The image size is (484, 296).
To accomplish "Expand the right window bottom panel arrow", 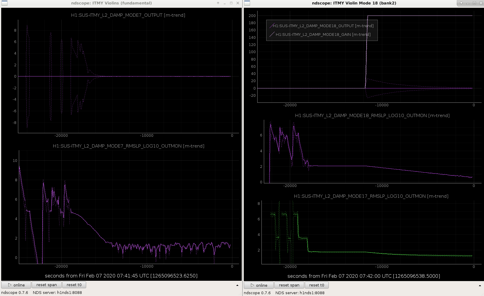I will pyautogui.click(x=480, y=286).
